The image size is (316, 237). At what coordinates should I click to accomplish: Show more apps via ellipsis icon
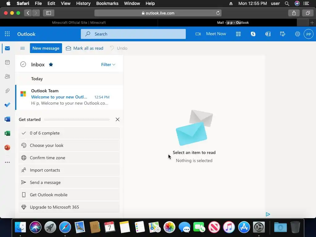pyautogui.click(x=7, y=162)
